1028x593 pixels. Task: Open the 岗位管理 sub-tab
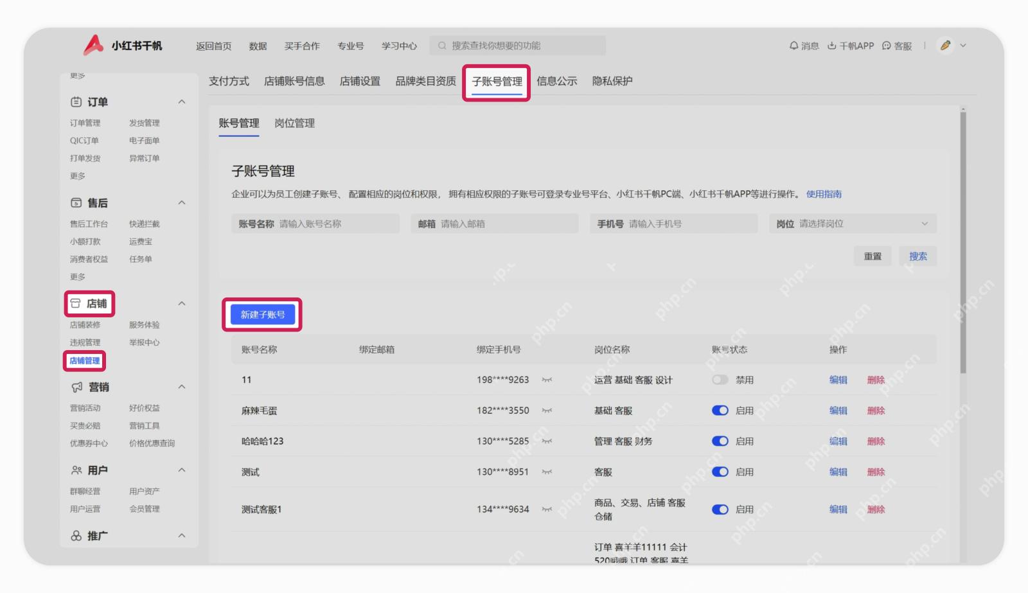click(294, 123)
